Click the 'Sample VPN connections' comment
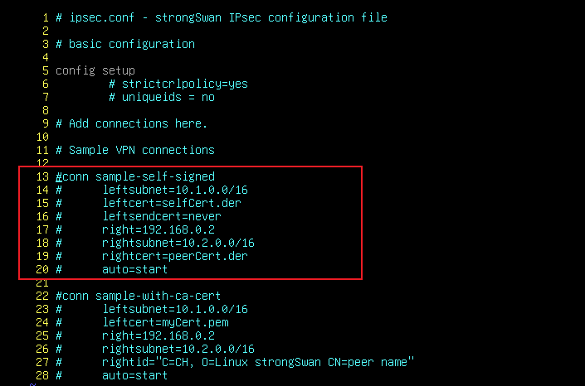Image resolution: width=585 pixels, height=386 pixels. click(x=135, y=150)
